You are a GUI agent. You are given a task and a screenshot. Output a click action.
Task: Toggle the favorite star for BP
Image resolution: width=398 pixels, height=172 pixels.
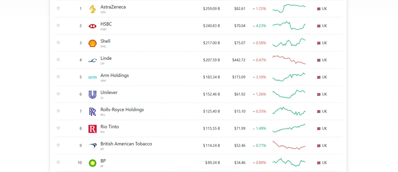click(x=58, y=162)
